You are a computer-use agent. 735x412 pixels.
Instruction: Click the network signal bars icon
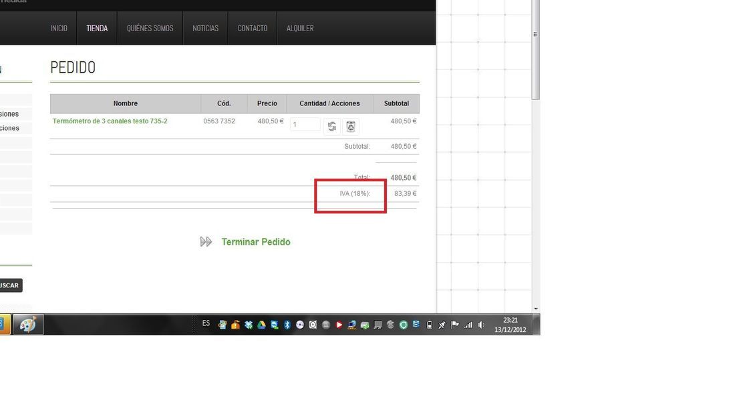(468, 325)
